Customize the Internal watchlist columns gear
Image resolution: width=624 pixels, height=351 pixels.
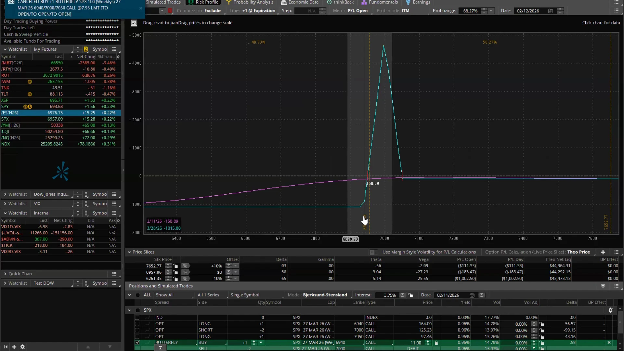118,221
